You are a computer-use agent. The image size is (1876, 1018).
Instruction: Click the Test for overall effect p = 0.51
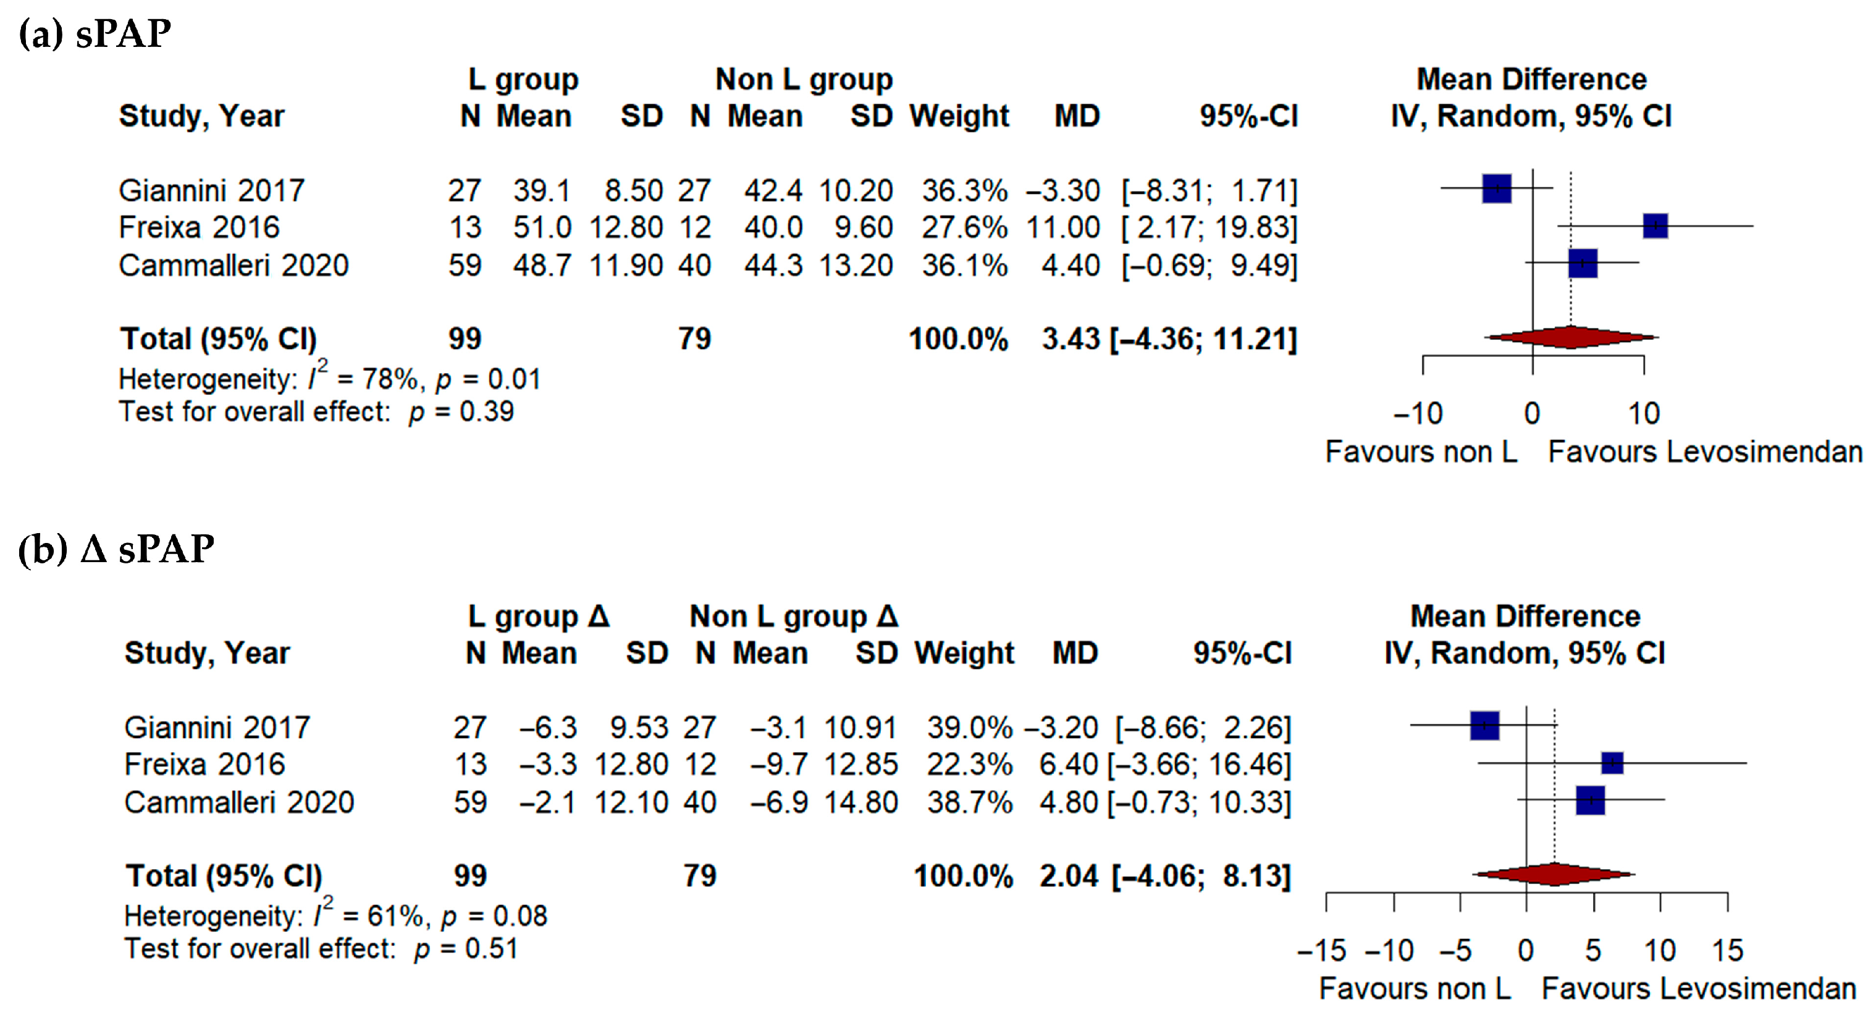point(321,949)
